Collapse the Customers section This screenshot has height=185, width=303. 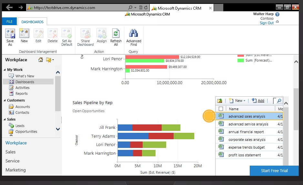(5, 100)
